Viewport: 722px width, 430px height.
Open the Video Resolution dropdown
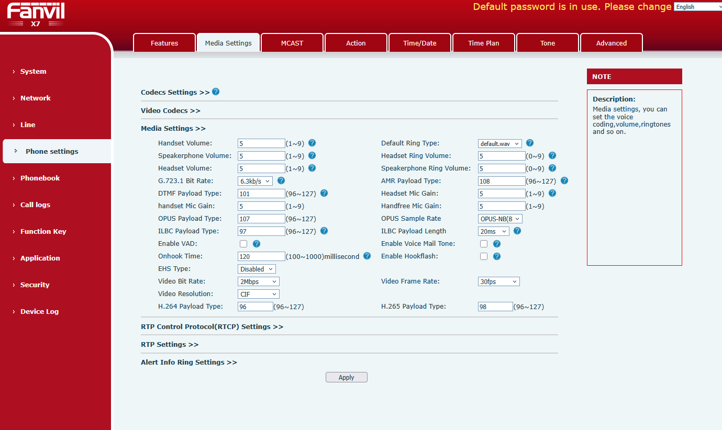pos(258,294)
